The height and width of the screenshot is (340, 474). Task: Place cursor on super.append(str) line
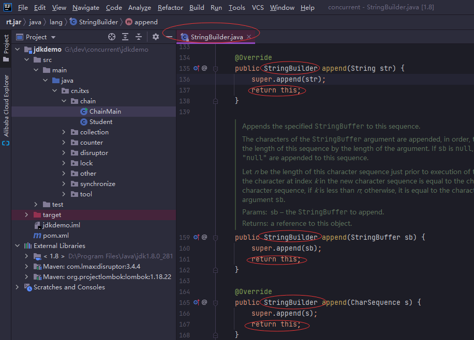[288, 80]
